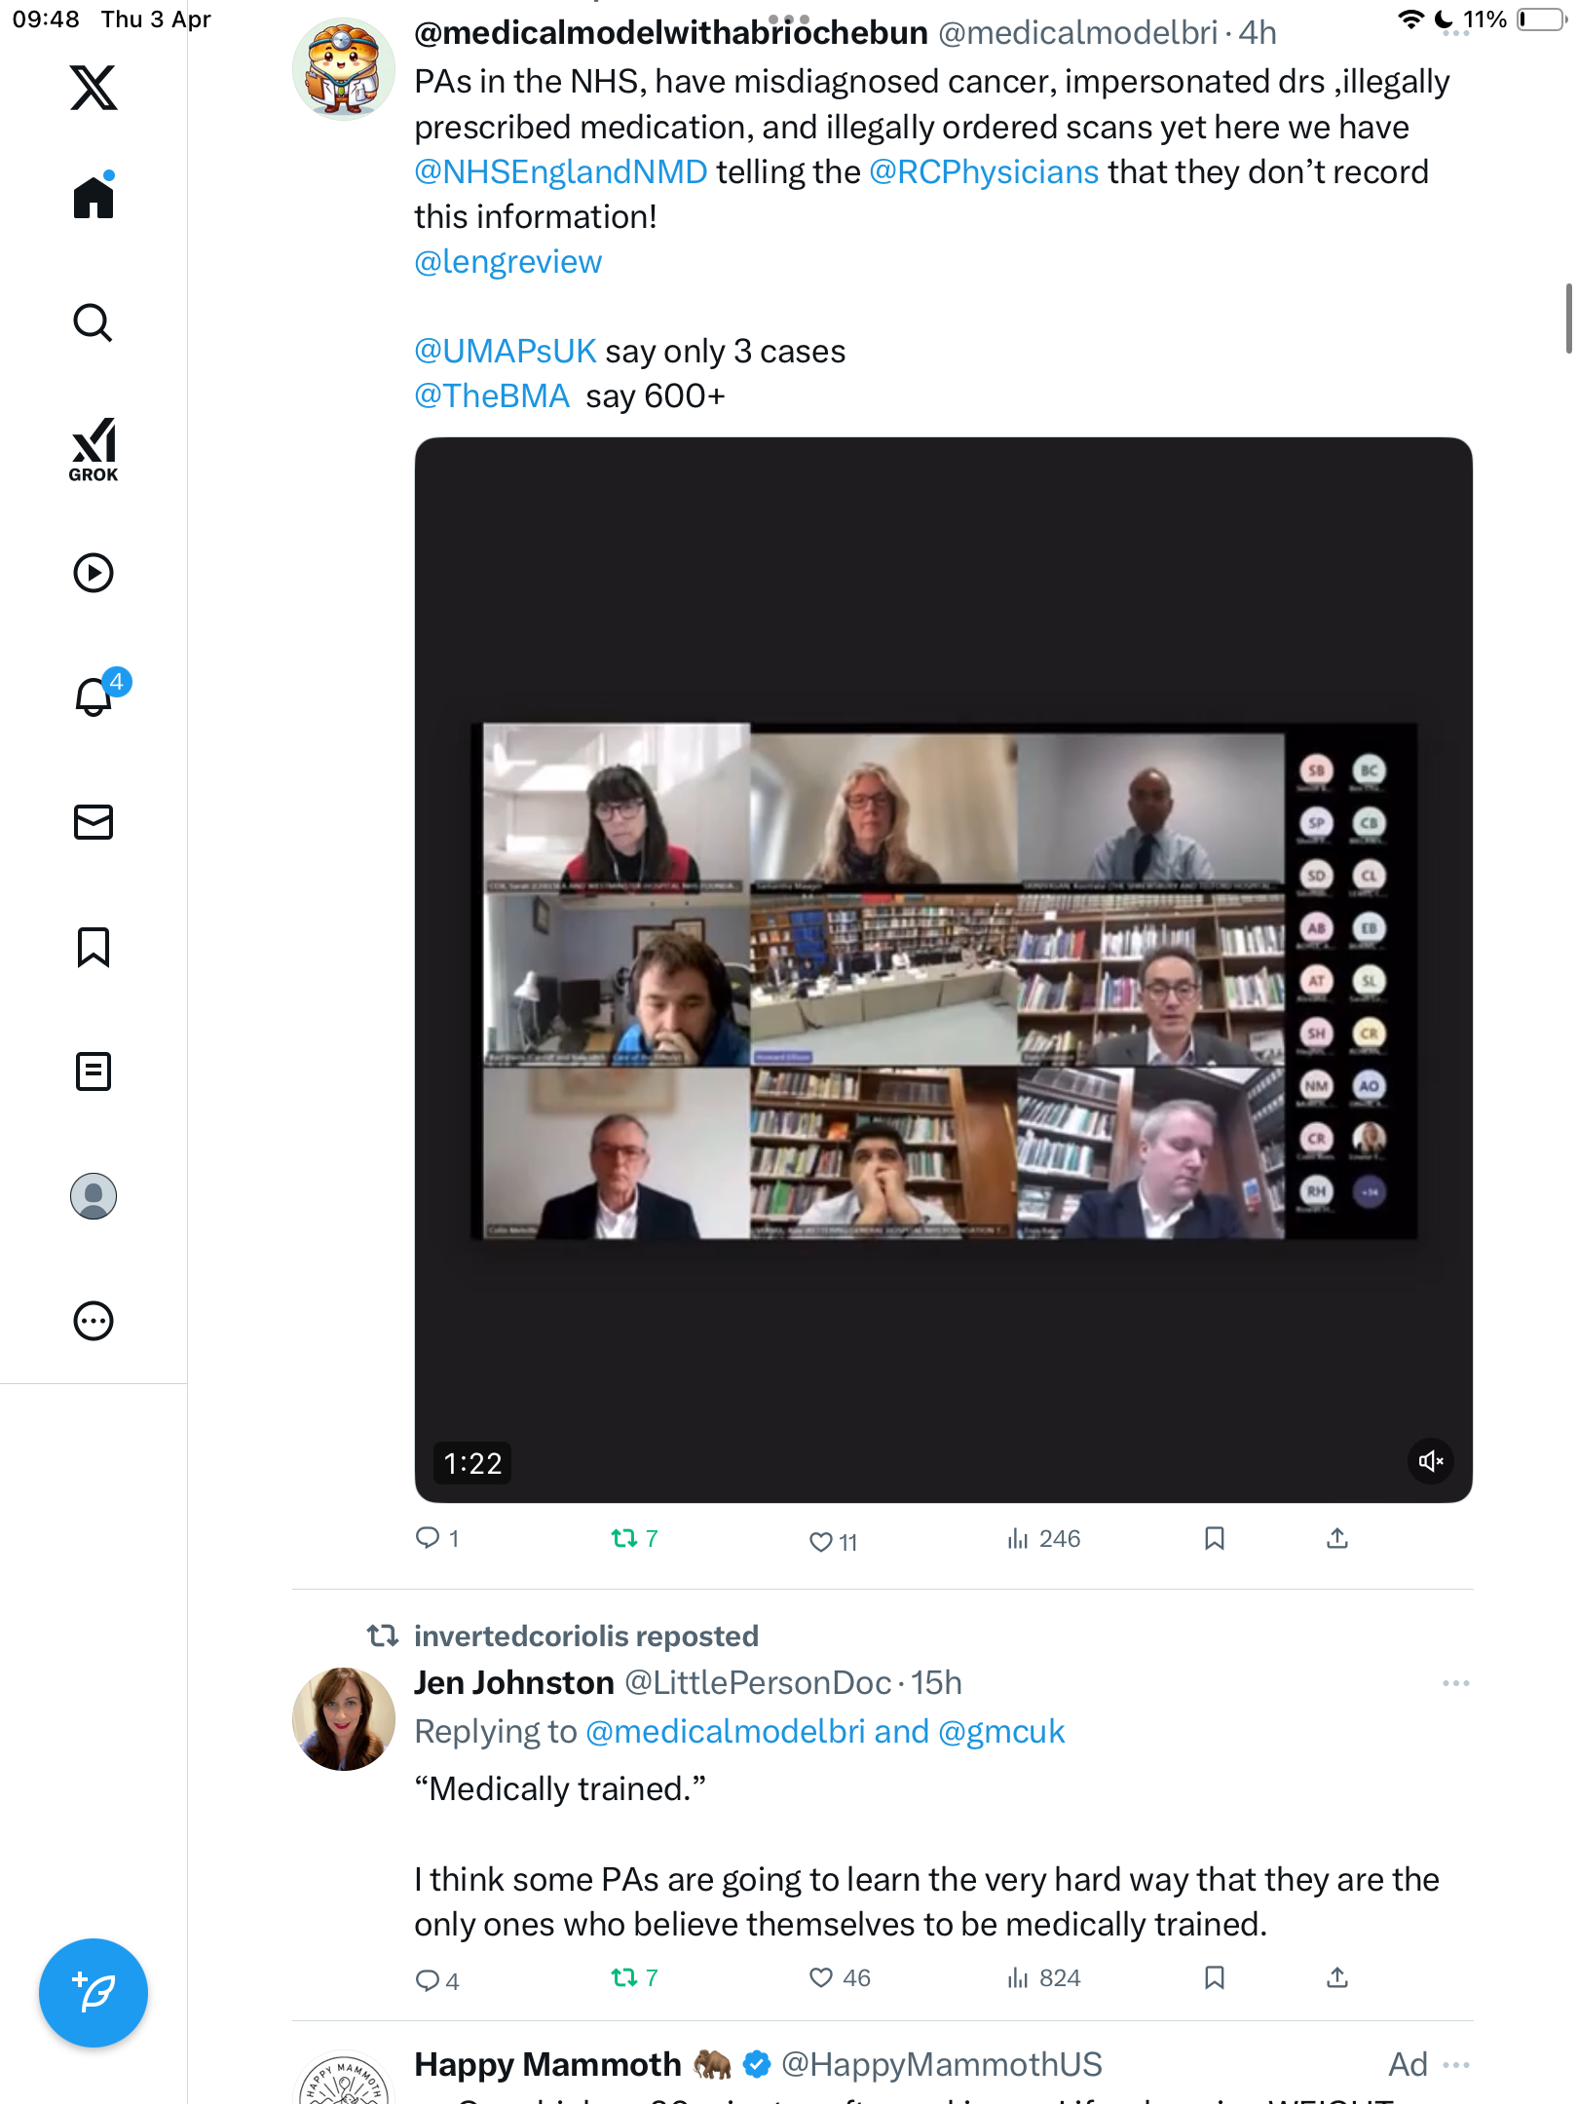This screenshot has width=1578, height=2104.
Task: Open @lengreview mention link
Action: click(508, 262)
